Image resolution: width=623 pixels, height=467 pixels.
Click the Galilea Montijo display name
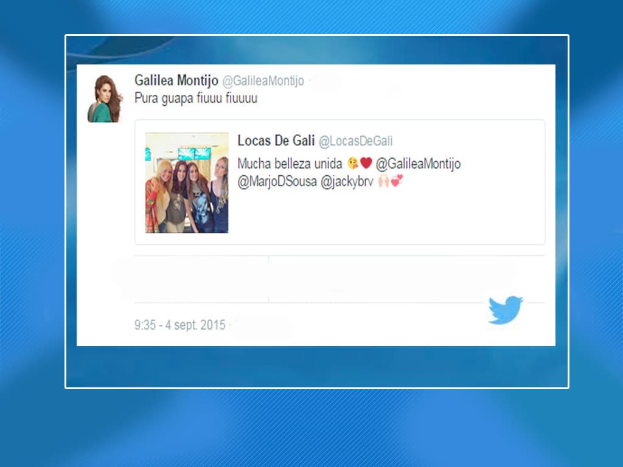pyautogui.click(x=176, y=81)
